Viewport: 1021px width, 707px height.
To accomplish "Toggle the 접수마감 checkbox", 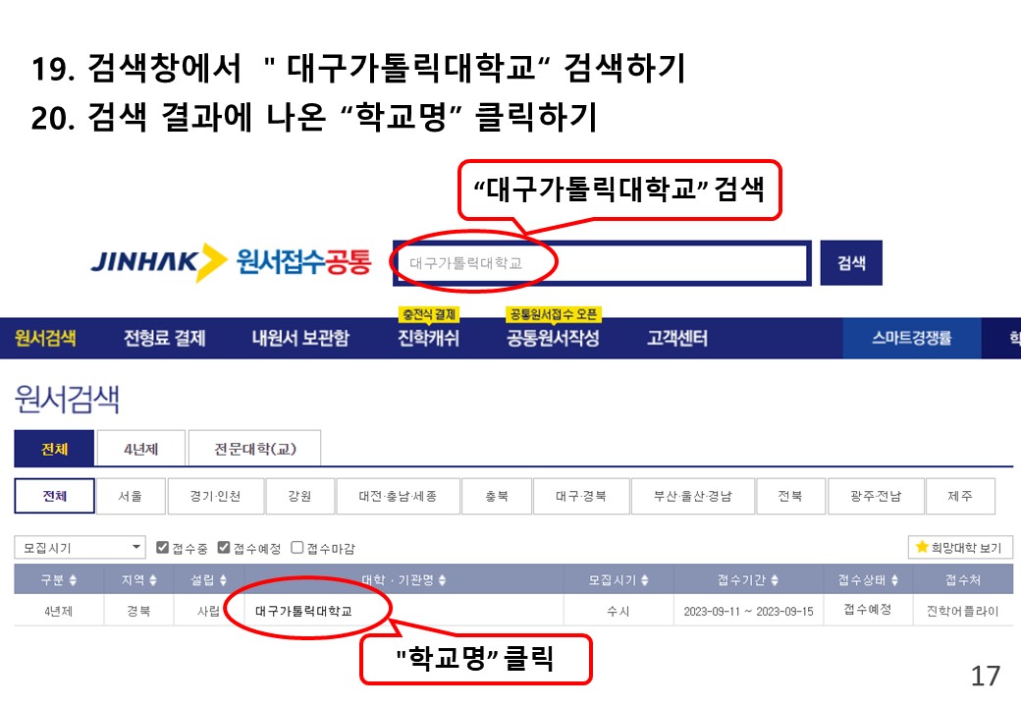I will [296, 548].
